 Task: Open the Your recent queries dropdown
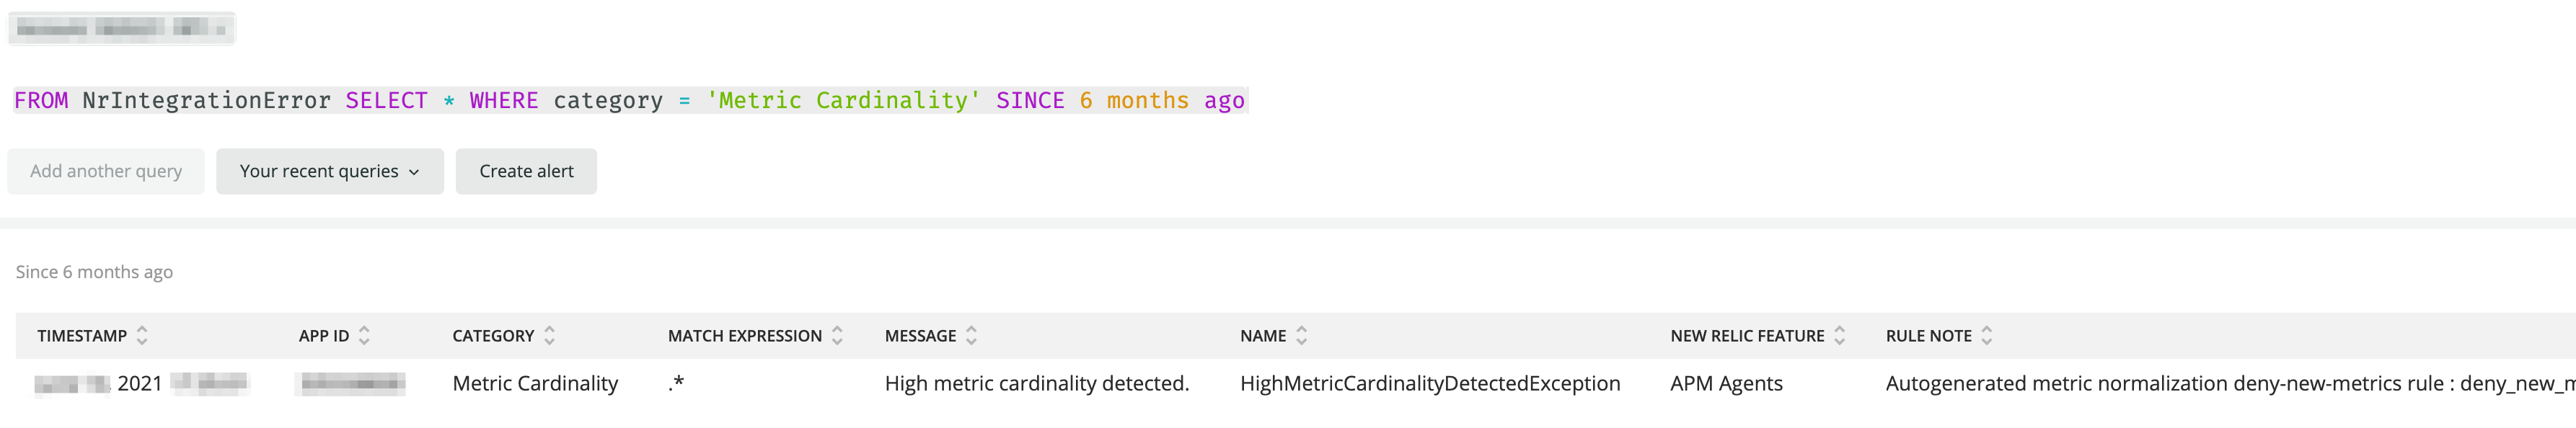tap(329, 171)
